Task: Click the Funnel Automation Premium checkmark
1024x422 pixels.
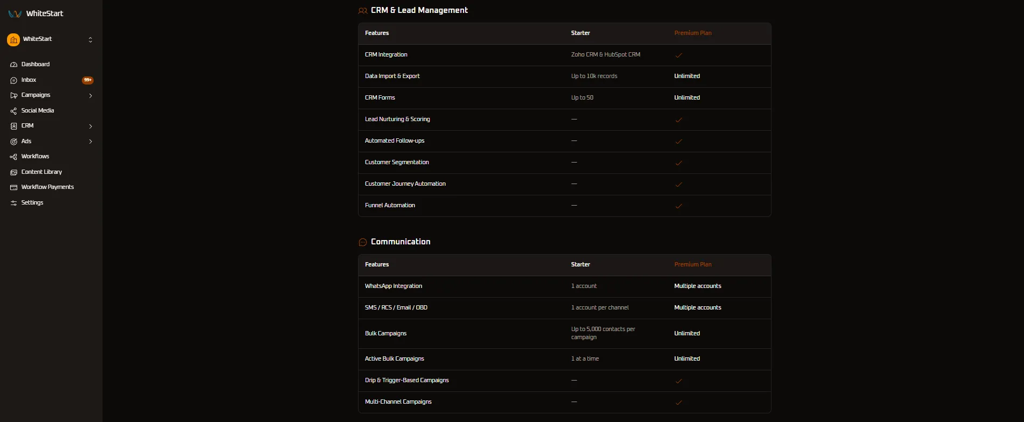Action: [678, 206]
